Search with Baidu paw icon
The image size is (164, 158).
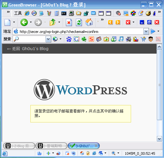69,39
